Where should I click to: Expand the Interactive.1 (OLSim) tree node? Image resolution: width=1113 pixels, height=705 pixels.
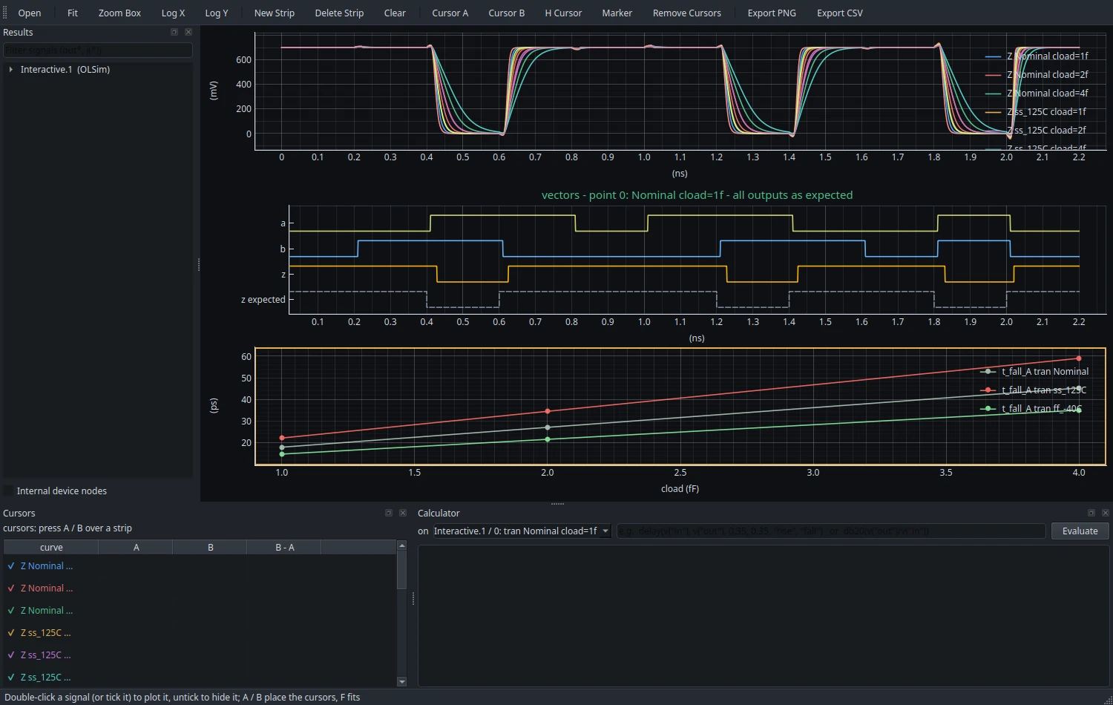coord(10,69)
